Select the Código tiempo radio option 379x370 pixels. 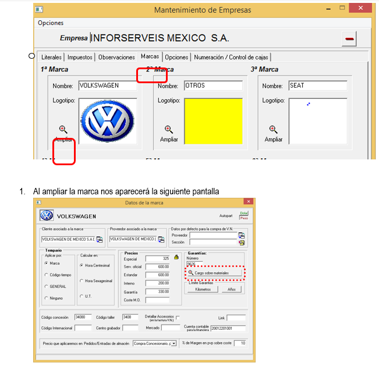[x=47, y=275]
